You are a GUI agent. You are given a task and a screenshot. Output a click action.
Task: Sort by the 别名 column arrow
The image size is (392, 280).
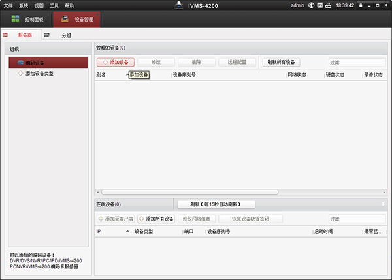(127, 74)
